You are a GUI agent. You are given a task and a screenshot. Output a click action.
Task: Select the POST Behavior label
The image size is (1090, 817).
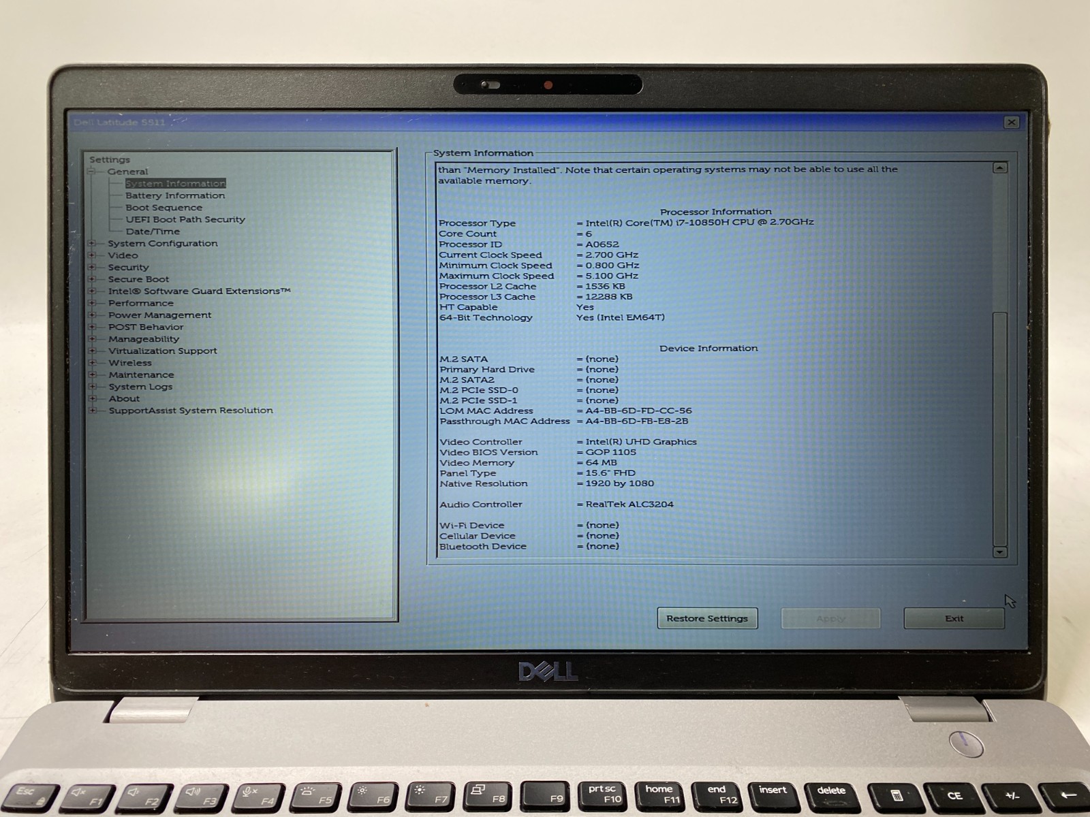point(146,327)
